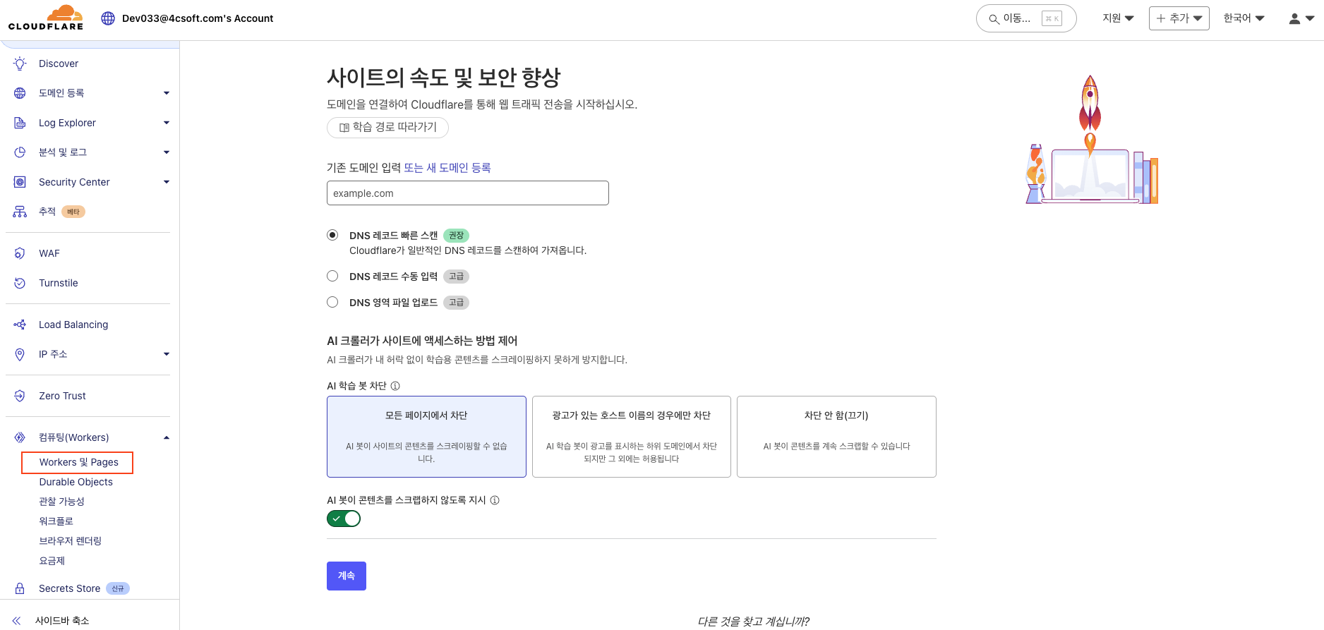
Task: Click the rocket illustration image
Action: [x=1092, y=140]
